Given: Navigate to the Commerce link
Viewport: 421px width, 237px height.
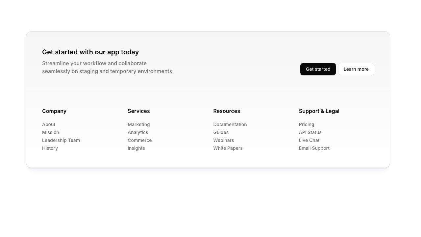Looking at the screenshot, I should (139, 140).
